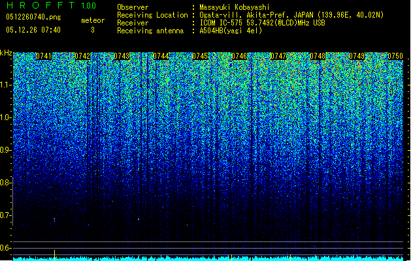Click the yellow meteor marker below 0741
Viewport: 411px width, 261px height.
click(54, 255)
